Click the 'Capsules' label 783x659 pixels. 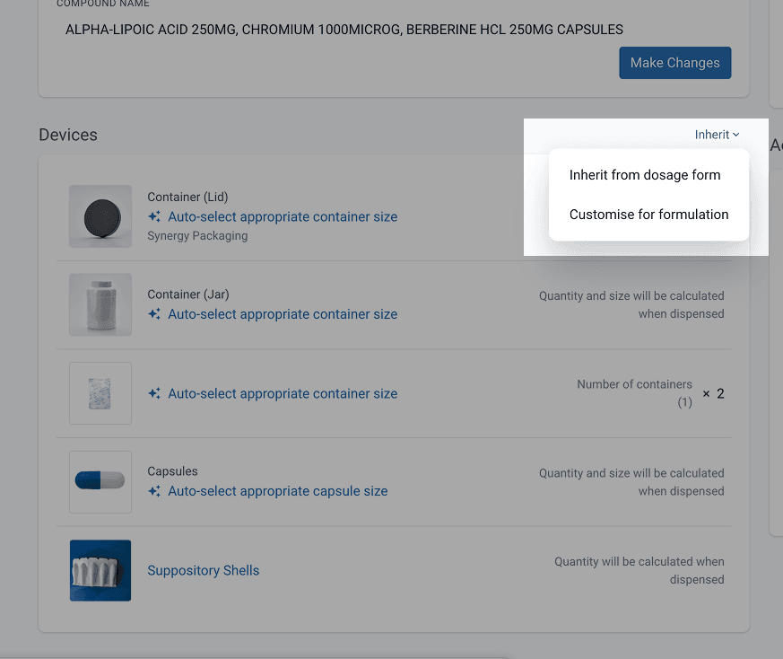point(172,471)
